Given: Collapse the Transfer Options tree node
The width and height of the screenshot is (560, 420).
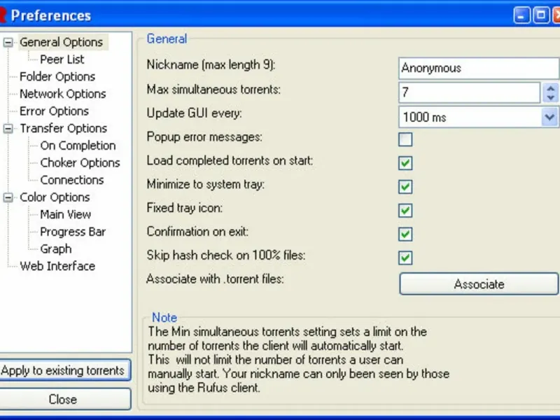Looking at the screenshot, I should (8, 129).
